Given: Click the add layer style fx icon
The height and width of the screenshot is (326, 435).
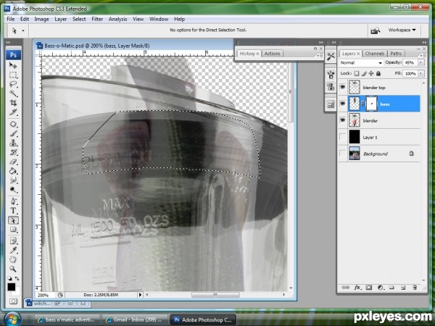Looking at the screenshot, I should pos(357,288).
